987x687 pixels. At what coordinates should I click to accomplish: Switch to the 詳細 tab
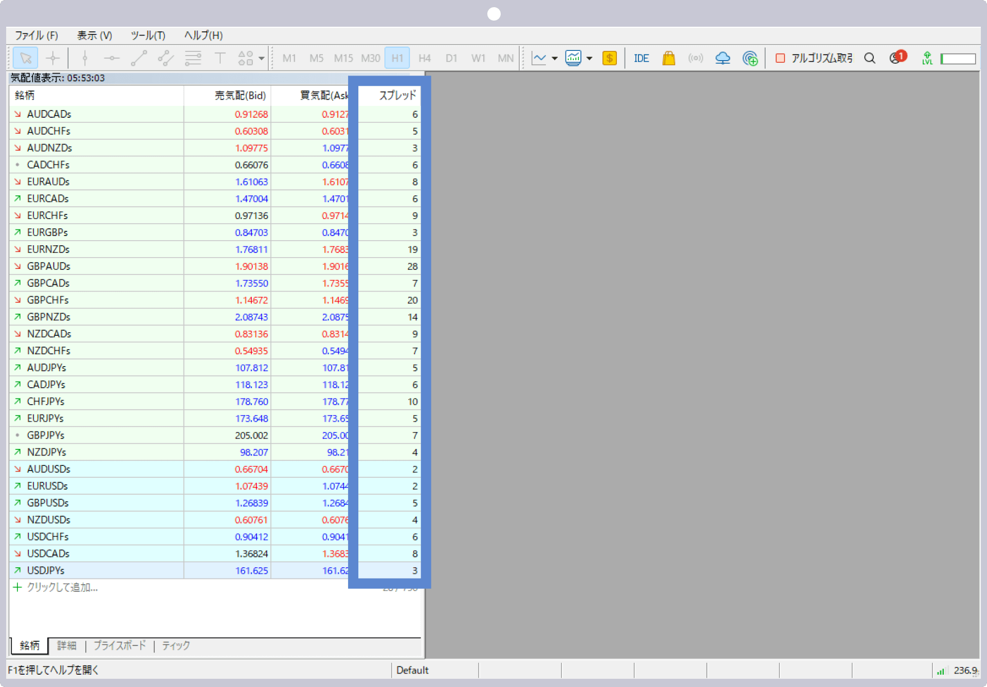[67, 646]
